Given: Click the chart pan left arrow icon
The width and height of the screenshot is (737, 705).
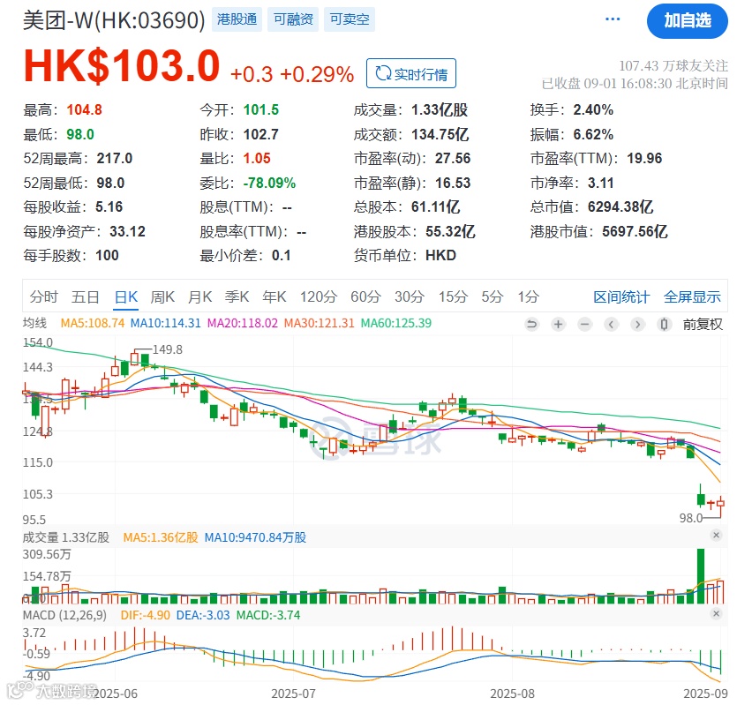Looking at the screenshot, I should pos(611,324).
